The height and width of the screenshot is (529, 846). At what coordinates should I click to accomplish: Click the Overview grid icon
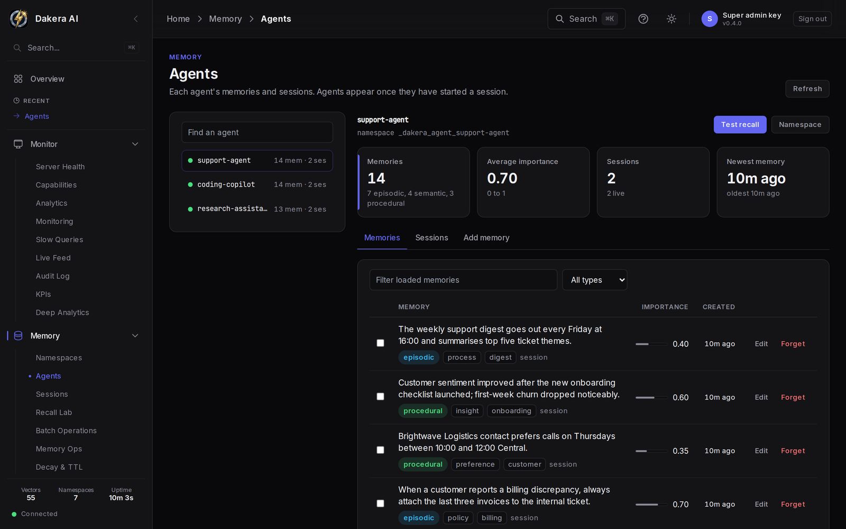tap(18, 79)
